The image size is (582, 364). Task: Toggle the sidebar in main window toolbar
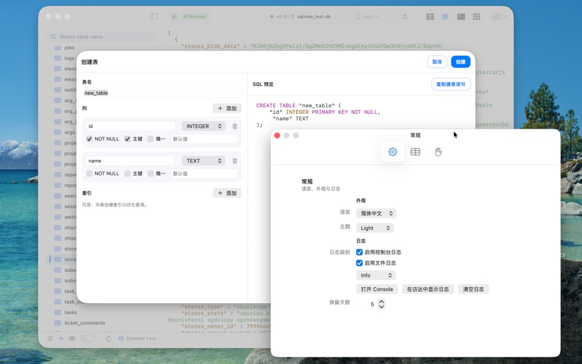click(x=154, y=17)
